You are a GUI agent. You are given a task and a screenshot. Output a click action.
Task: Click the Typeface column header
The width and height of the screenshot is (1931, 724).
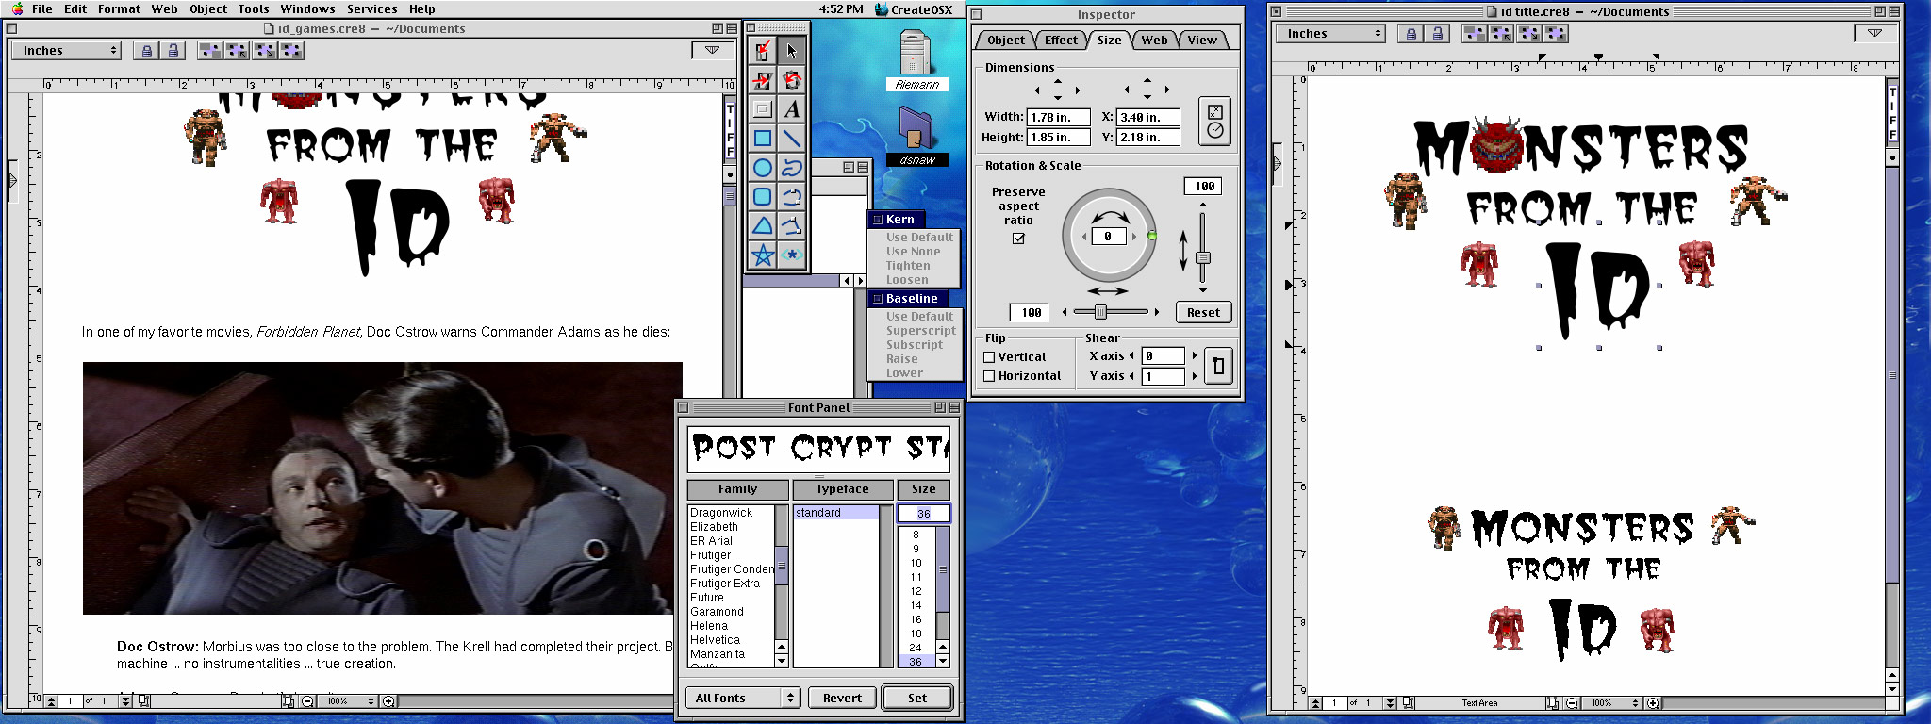click(x=843, y=489)
